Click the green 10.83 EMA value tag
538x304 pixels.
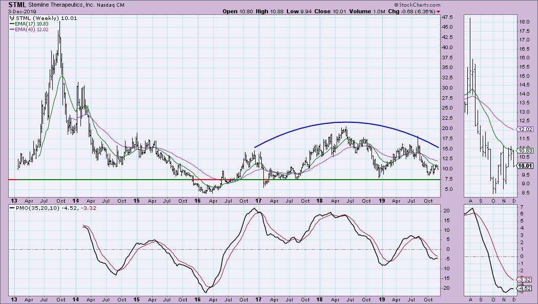click(x=526, y=151)
